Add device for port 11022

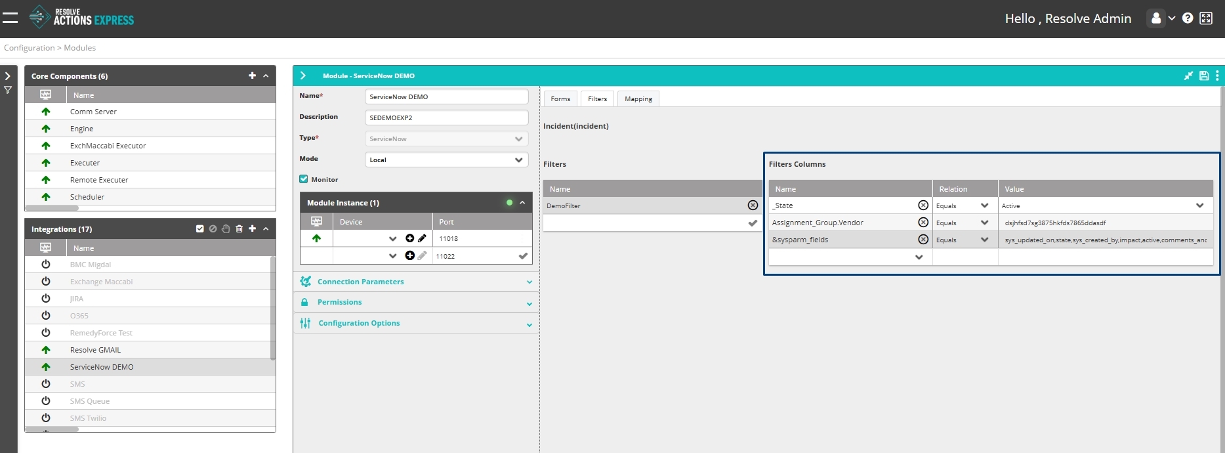click(x=409, y=255)
